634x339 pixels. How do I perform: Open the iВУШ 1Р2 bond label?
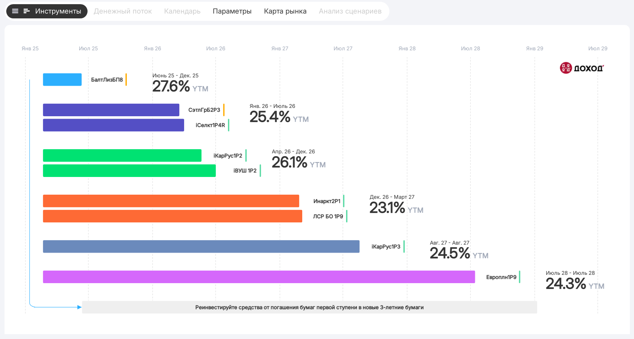245,171
